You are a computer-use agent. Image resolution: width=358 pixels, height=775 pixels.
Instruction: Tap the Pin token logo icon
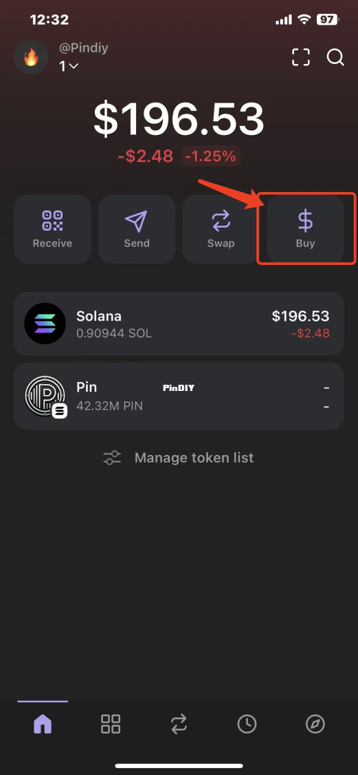[x=45, y=396]
